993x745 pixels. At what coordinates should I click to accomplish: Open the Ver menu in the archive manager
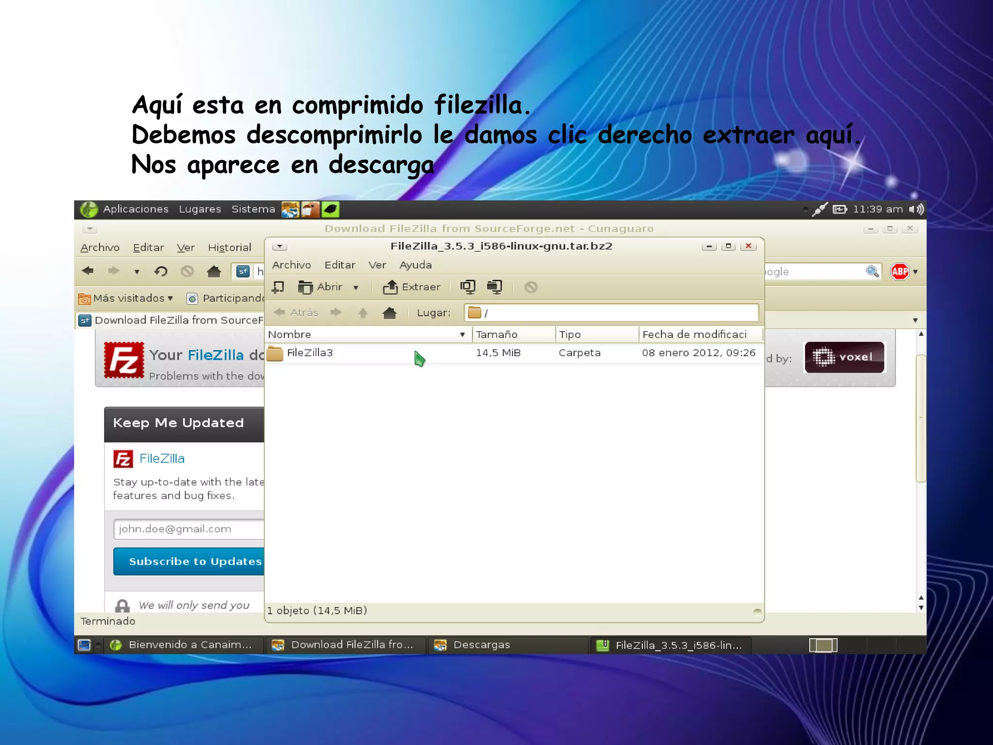[x=377, y=265]
